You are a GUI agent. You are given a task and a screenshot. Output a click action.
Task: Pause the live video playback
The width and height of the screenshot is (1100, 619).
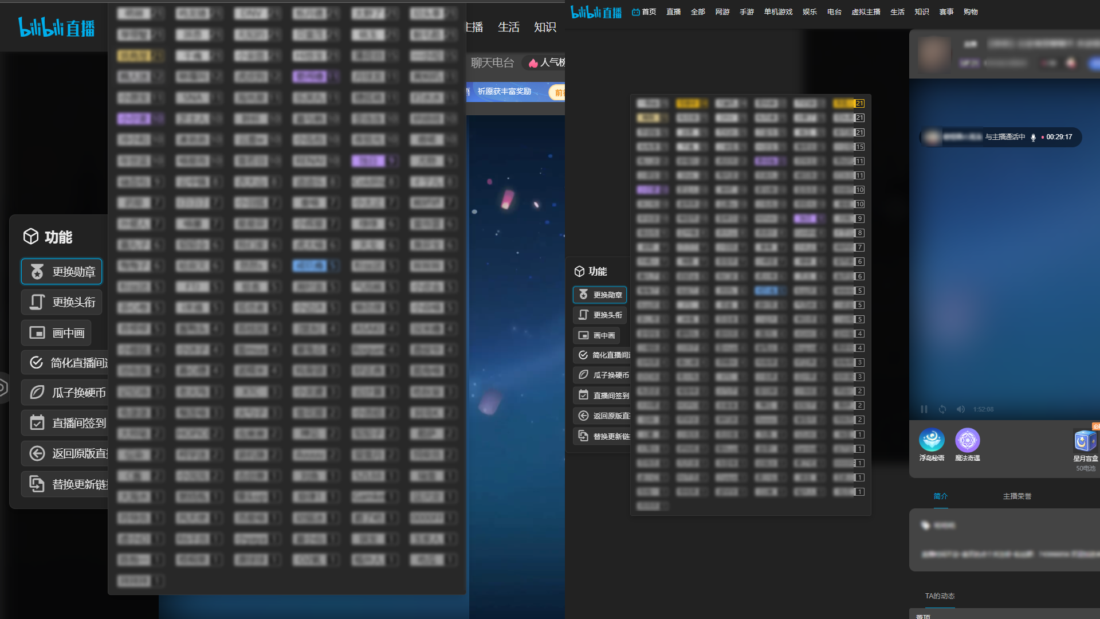tap(924, 409)
